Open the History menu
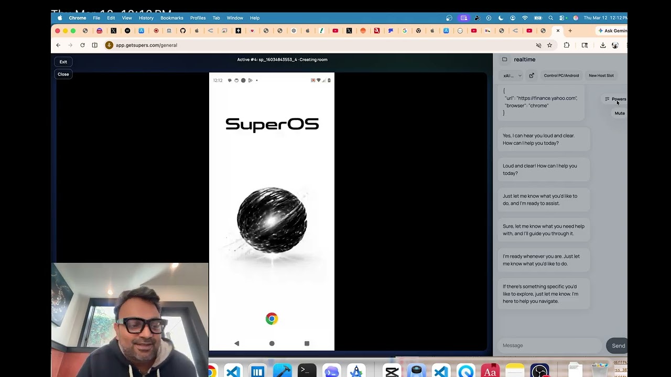This screenshot has height=377, width=671. click(146, 18)
